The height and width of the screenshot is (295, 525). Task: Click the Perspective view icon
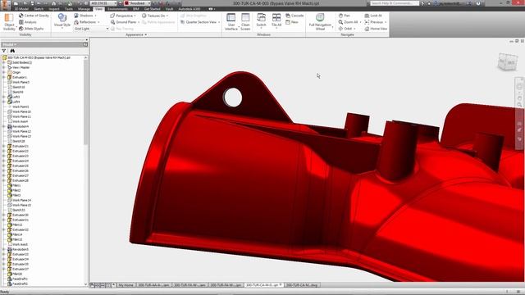(112, 16)
